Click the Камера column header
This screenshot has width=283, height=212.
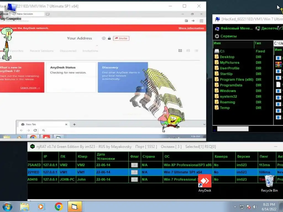point(224,157)
